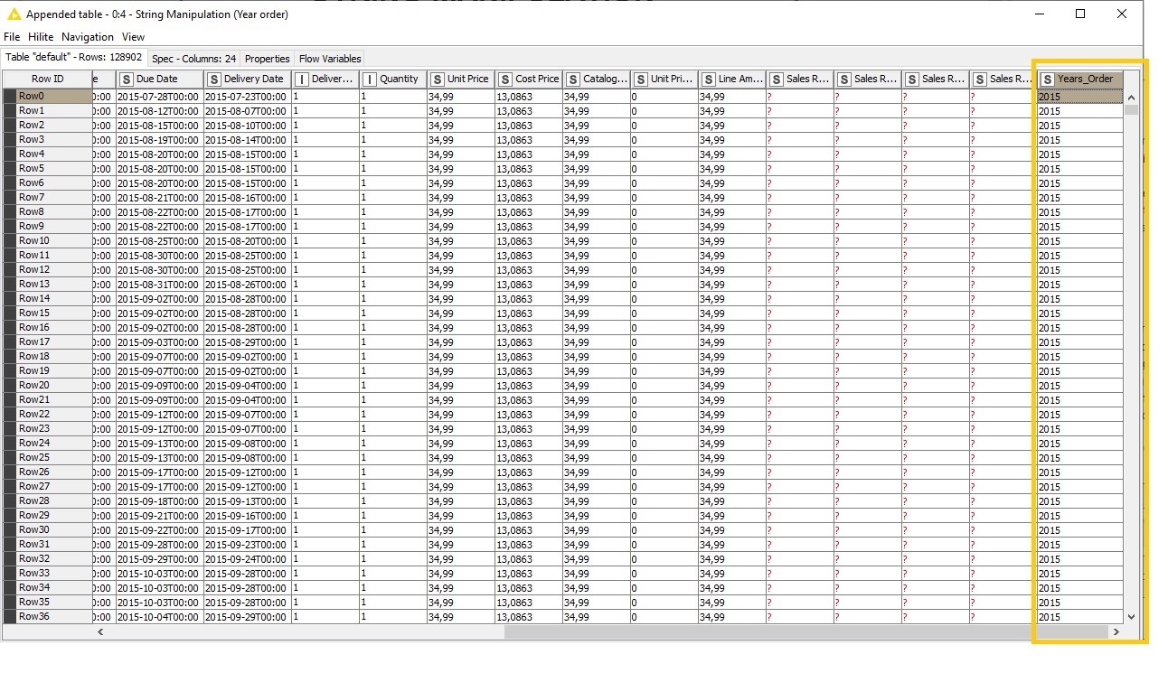Open the File menu
Screen dimensions: 1168x692
12,37
